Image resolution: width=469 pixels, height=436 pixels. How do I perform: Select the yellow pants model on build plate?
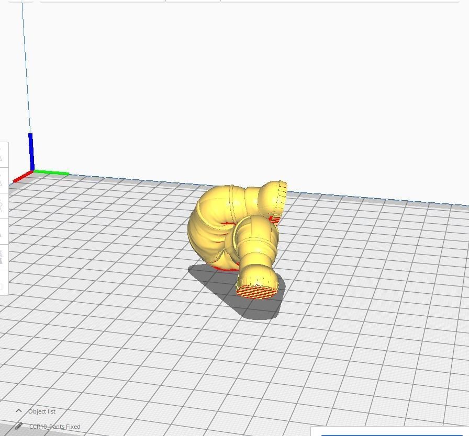click(x=238, y=239)
